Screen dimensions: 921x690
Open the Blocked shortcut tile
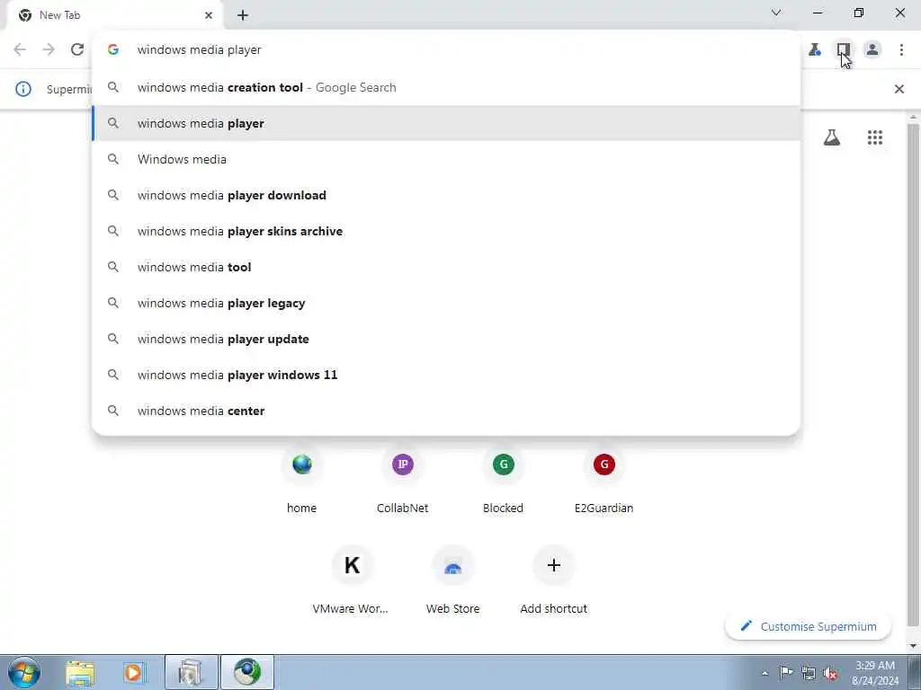[504, 482]
